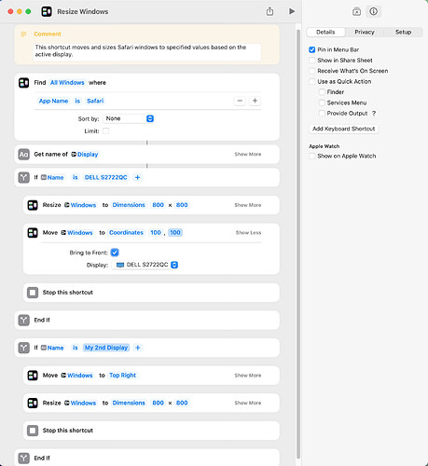The image size is (428, 466).
Task: Open the Display DELL S2722QC dropdown
Action: (x=145, y=265)
